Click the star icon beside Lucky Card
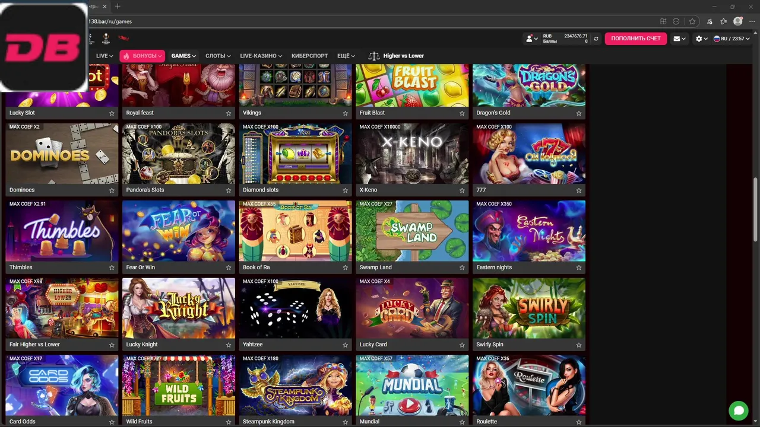Viewport: 760px width, 427px height. pyautogui.click(x=462, y=345)
